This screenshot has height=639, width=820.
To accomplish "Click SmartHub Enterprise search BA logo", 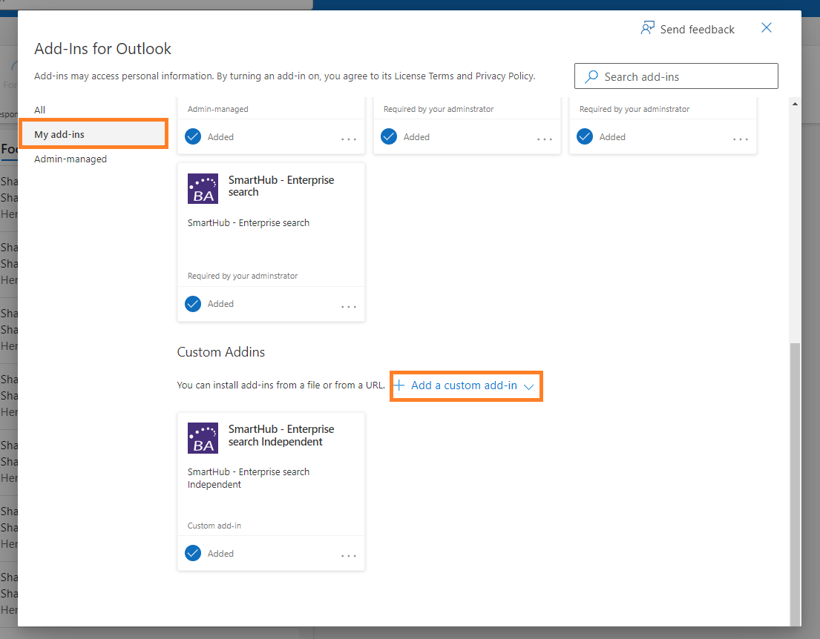I will (203, 188).
